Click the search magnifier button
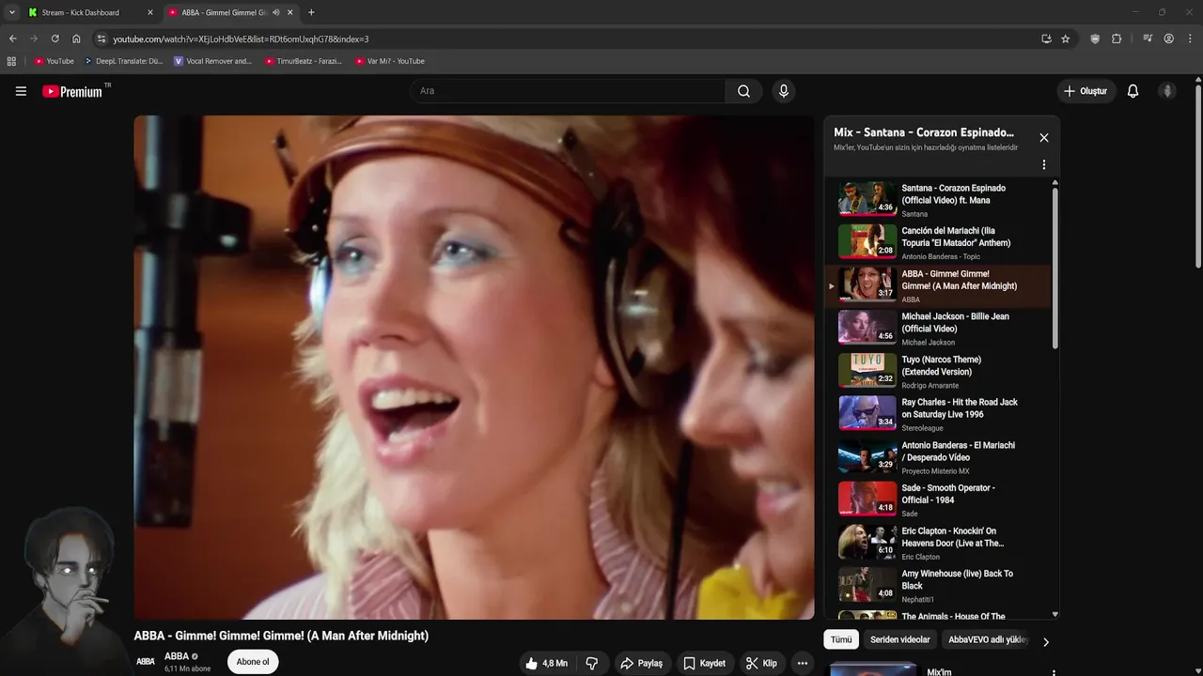Image resolution: width=1203 pixels, height=676 pixels. 743,91
